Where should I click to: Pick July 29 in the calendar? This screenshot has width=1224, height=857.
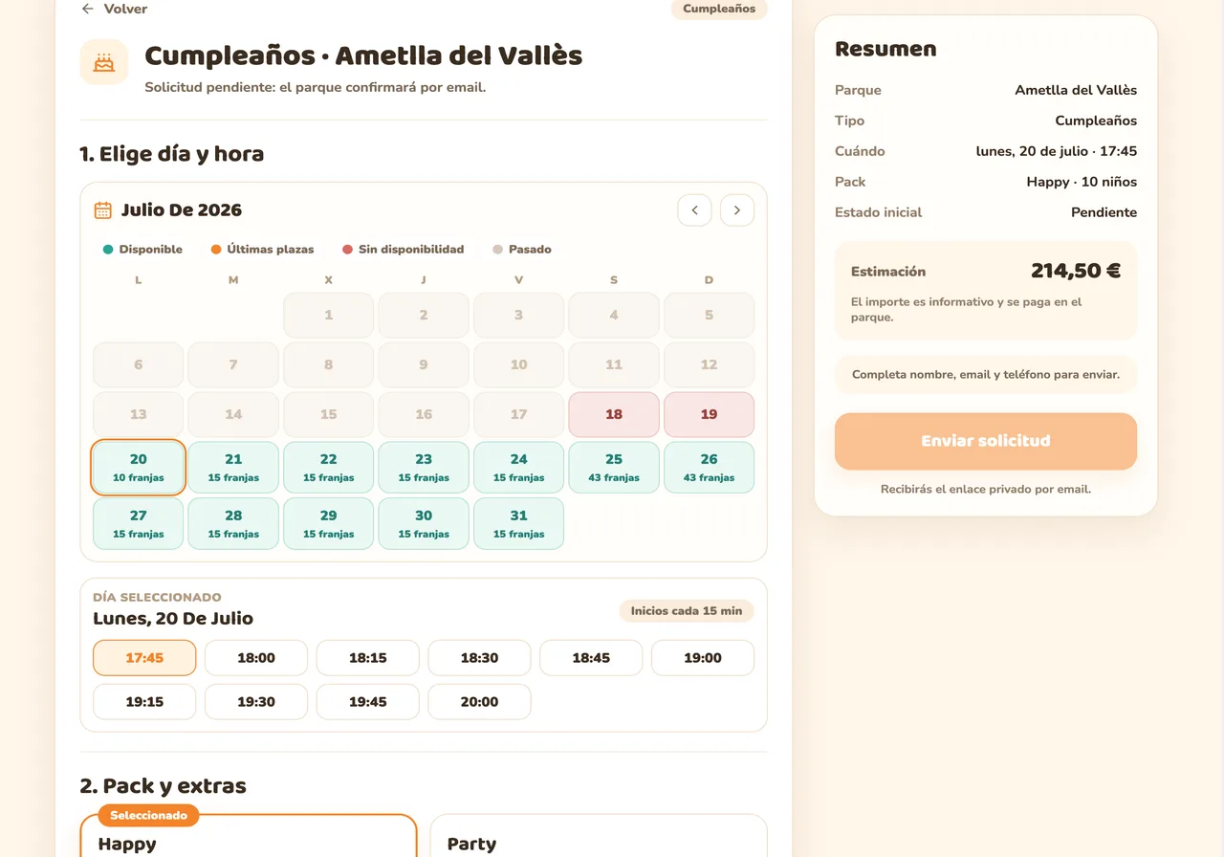click(328, 524)
